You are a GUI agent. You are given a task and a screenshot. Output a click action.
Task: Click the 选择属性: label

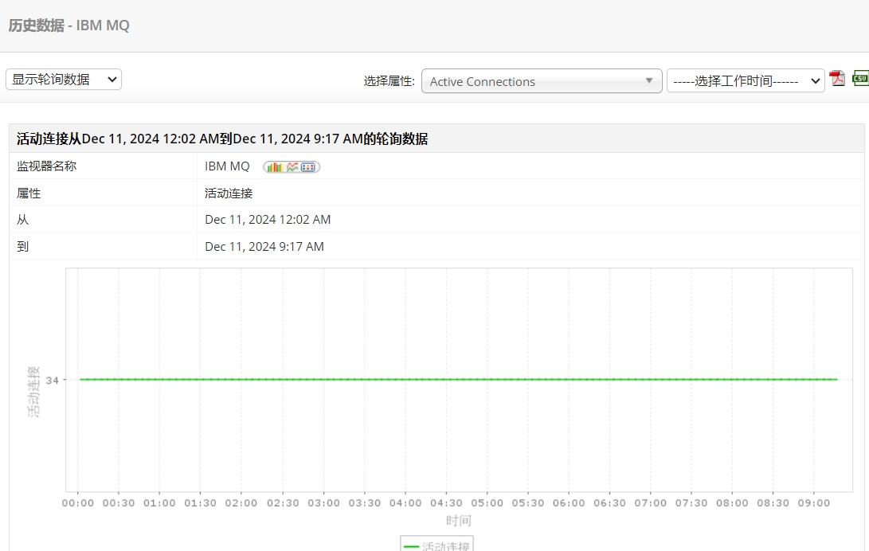click(x=389, y=81)
